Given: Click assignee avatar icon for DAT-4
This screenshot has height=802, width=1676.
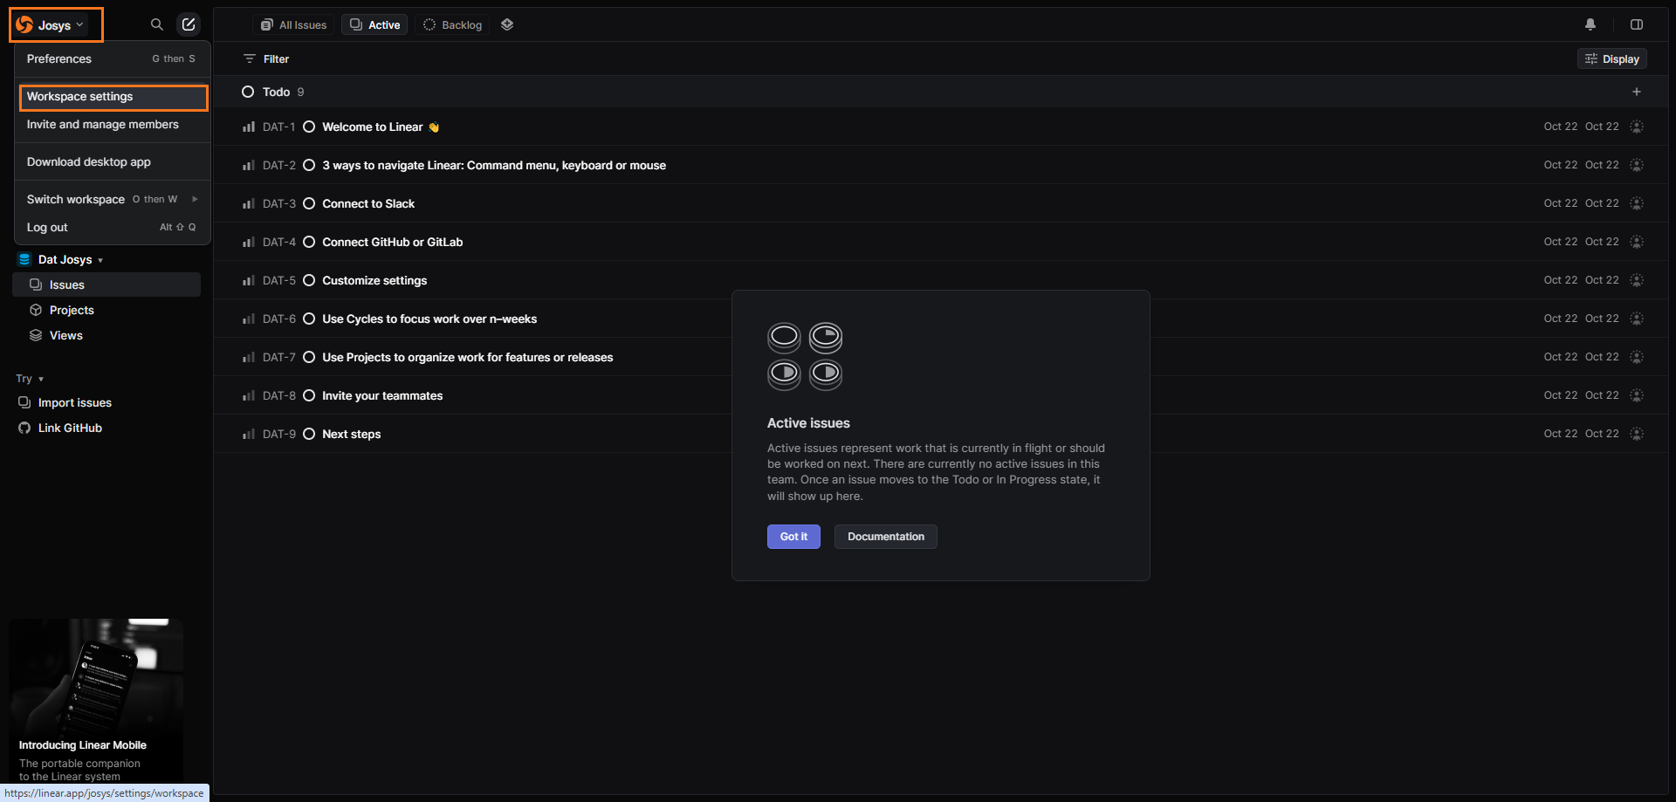Looking at the screenshot, I should [1637, 242].
